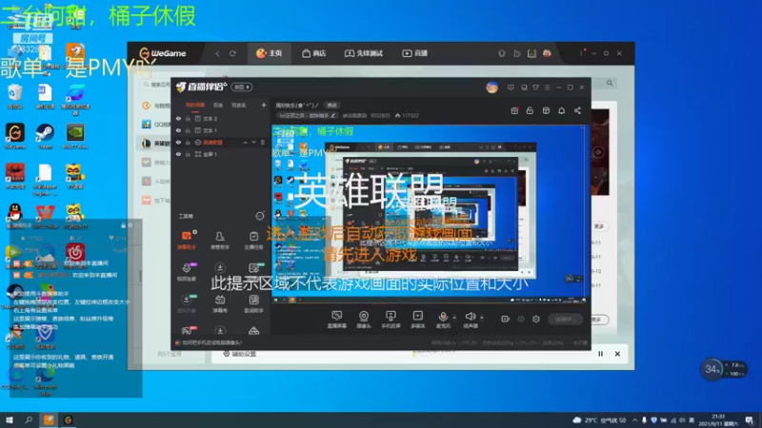The width and height of the screenshot is (762, 428).
Task: Toggle the lock on 全屏 1 layer
Action: [188, 154]
